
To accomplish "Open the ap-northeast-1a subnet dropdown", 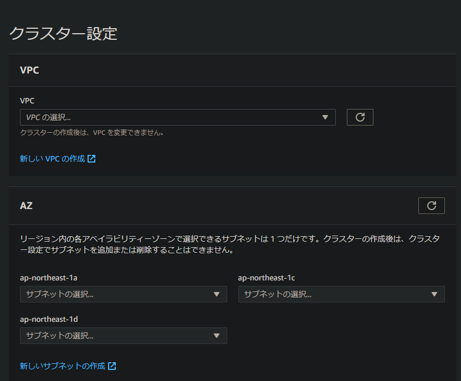I will pos(123,294).
